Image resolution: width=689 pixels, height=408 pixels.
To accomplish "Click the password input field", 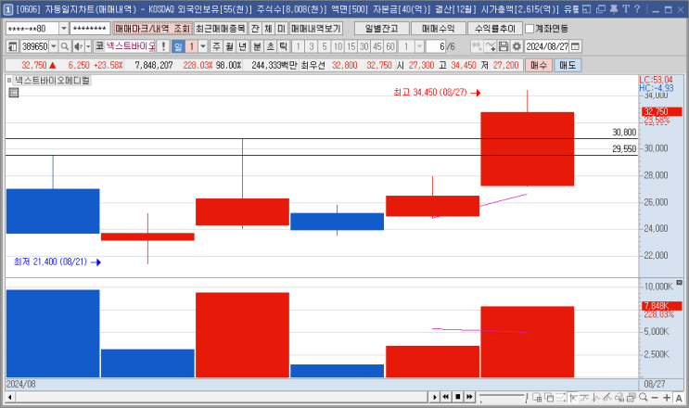I will (90, 29).
